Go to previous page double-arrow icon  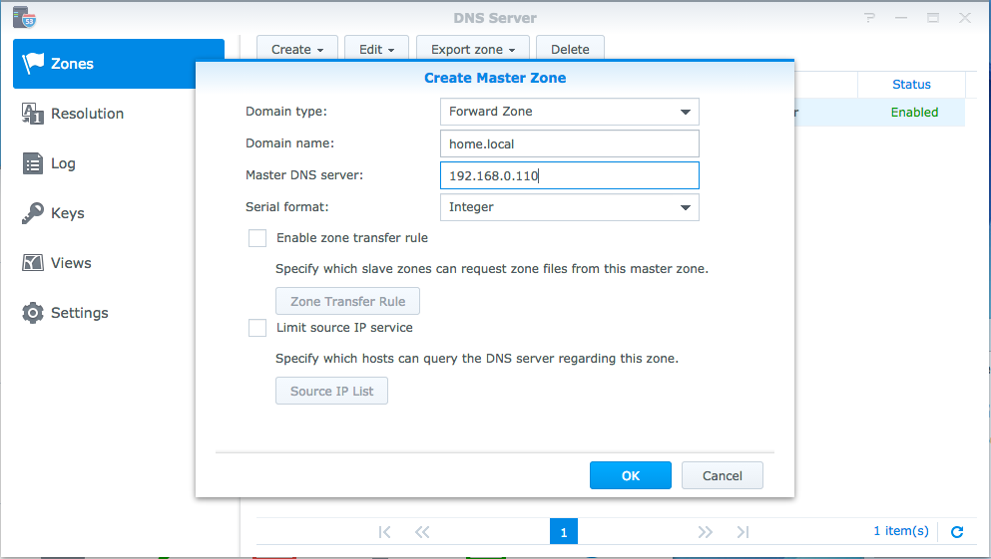pyautogui.click(x=422, y=532)
